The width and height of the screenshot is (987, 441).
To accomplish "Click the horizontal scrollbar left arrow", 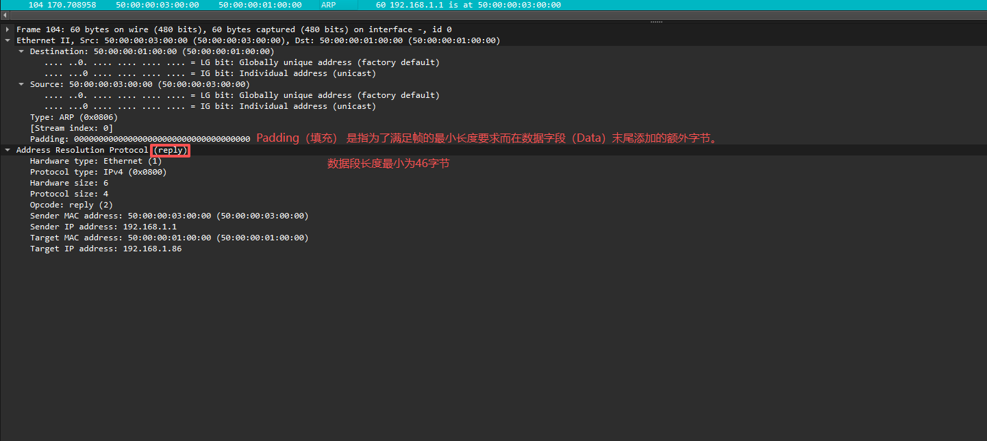I will point(4,15).
